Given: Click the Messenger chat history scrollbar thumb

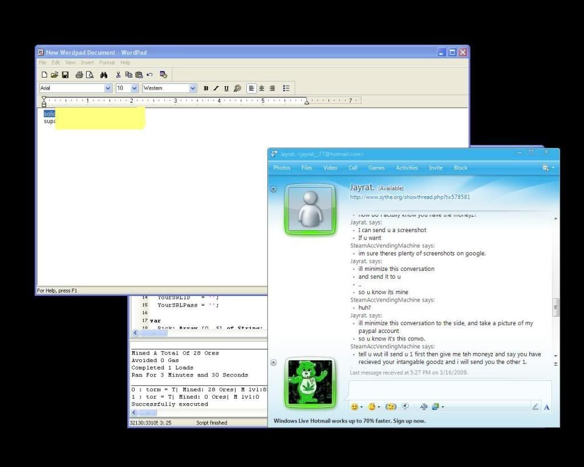Looking at the screenshot, I should pos(555,307).
